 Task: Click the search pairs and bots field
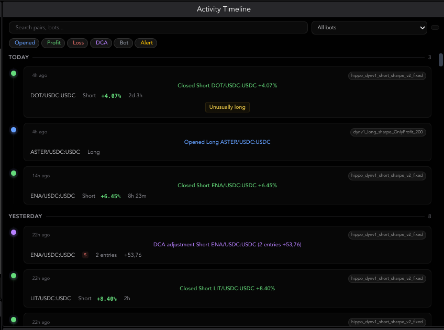[158, 27]
